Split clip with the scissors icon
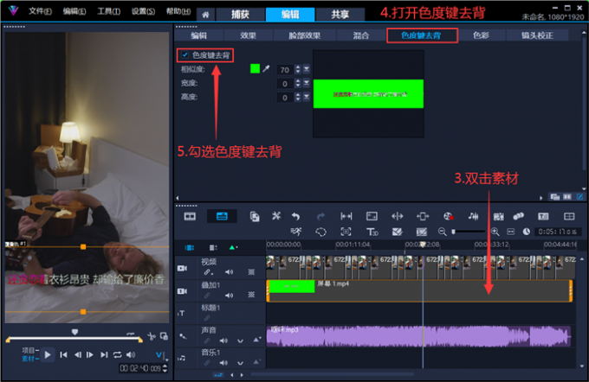The width and height of the screenshot is (589, 382). click(x=152, y=336)
